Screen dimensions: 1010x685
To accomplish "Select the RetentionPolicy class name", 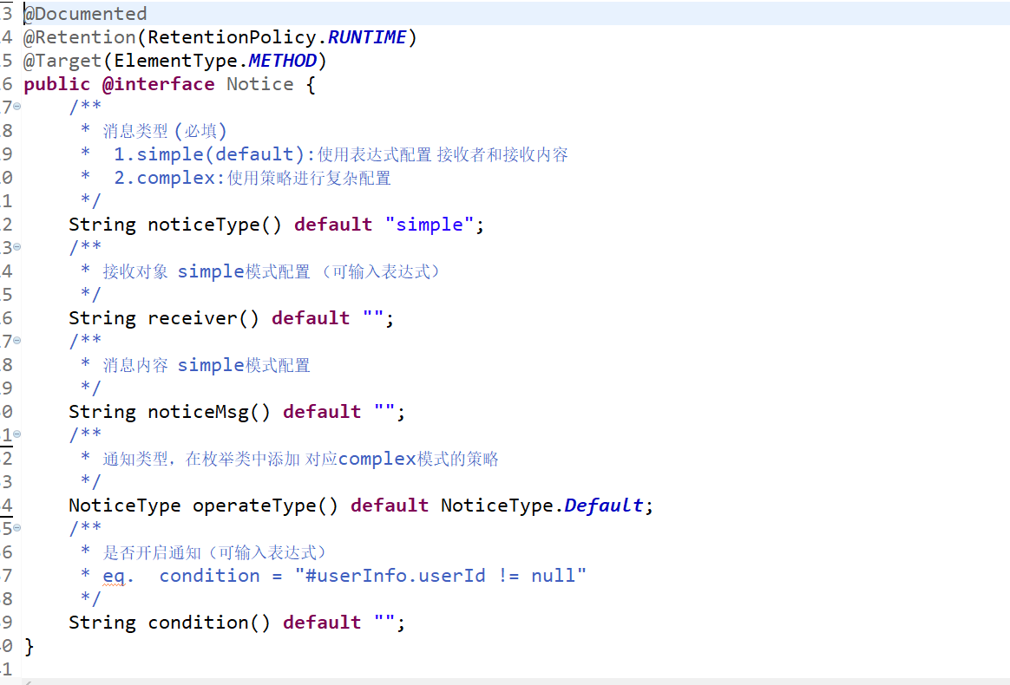I will click(x=232, y=37).
